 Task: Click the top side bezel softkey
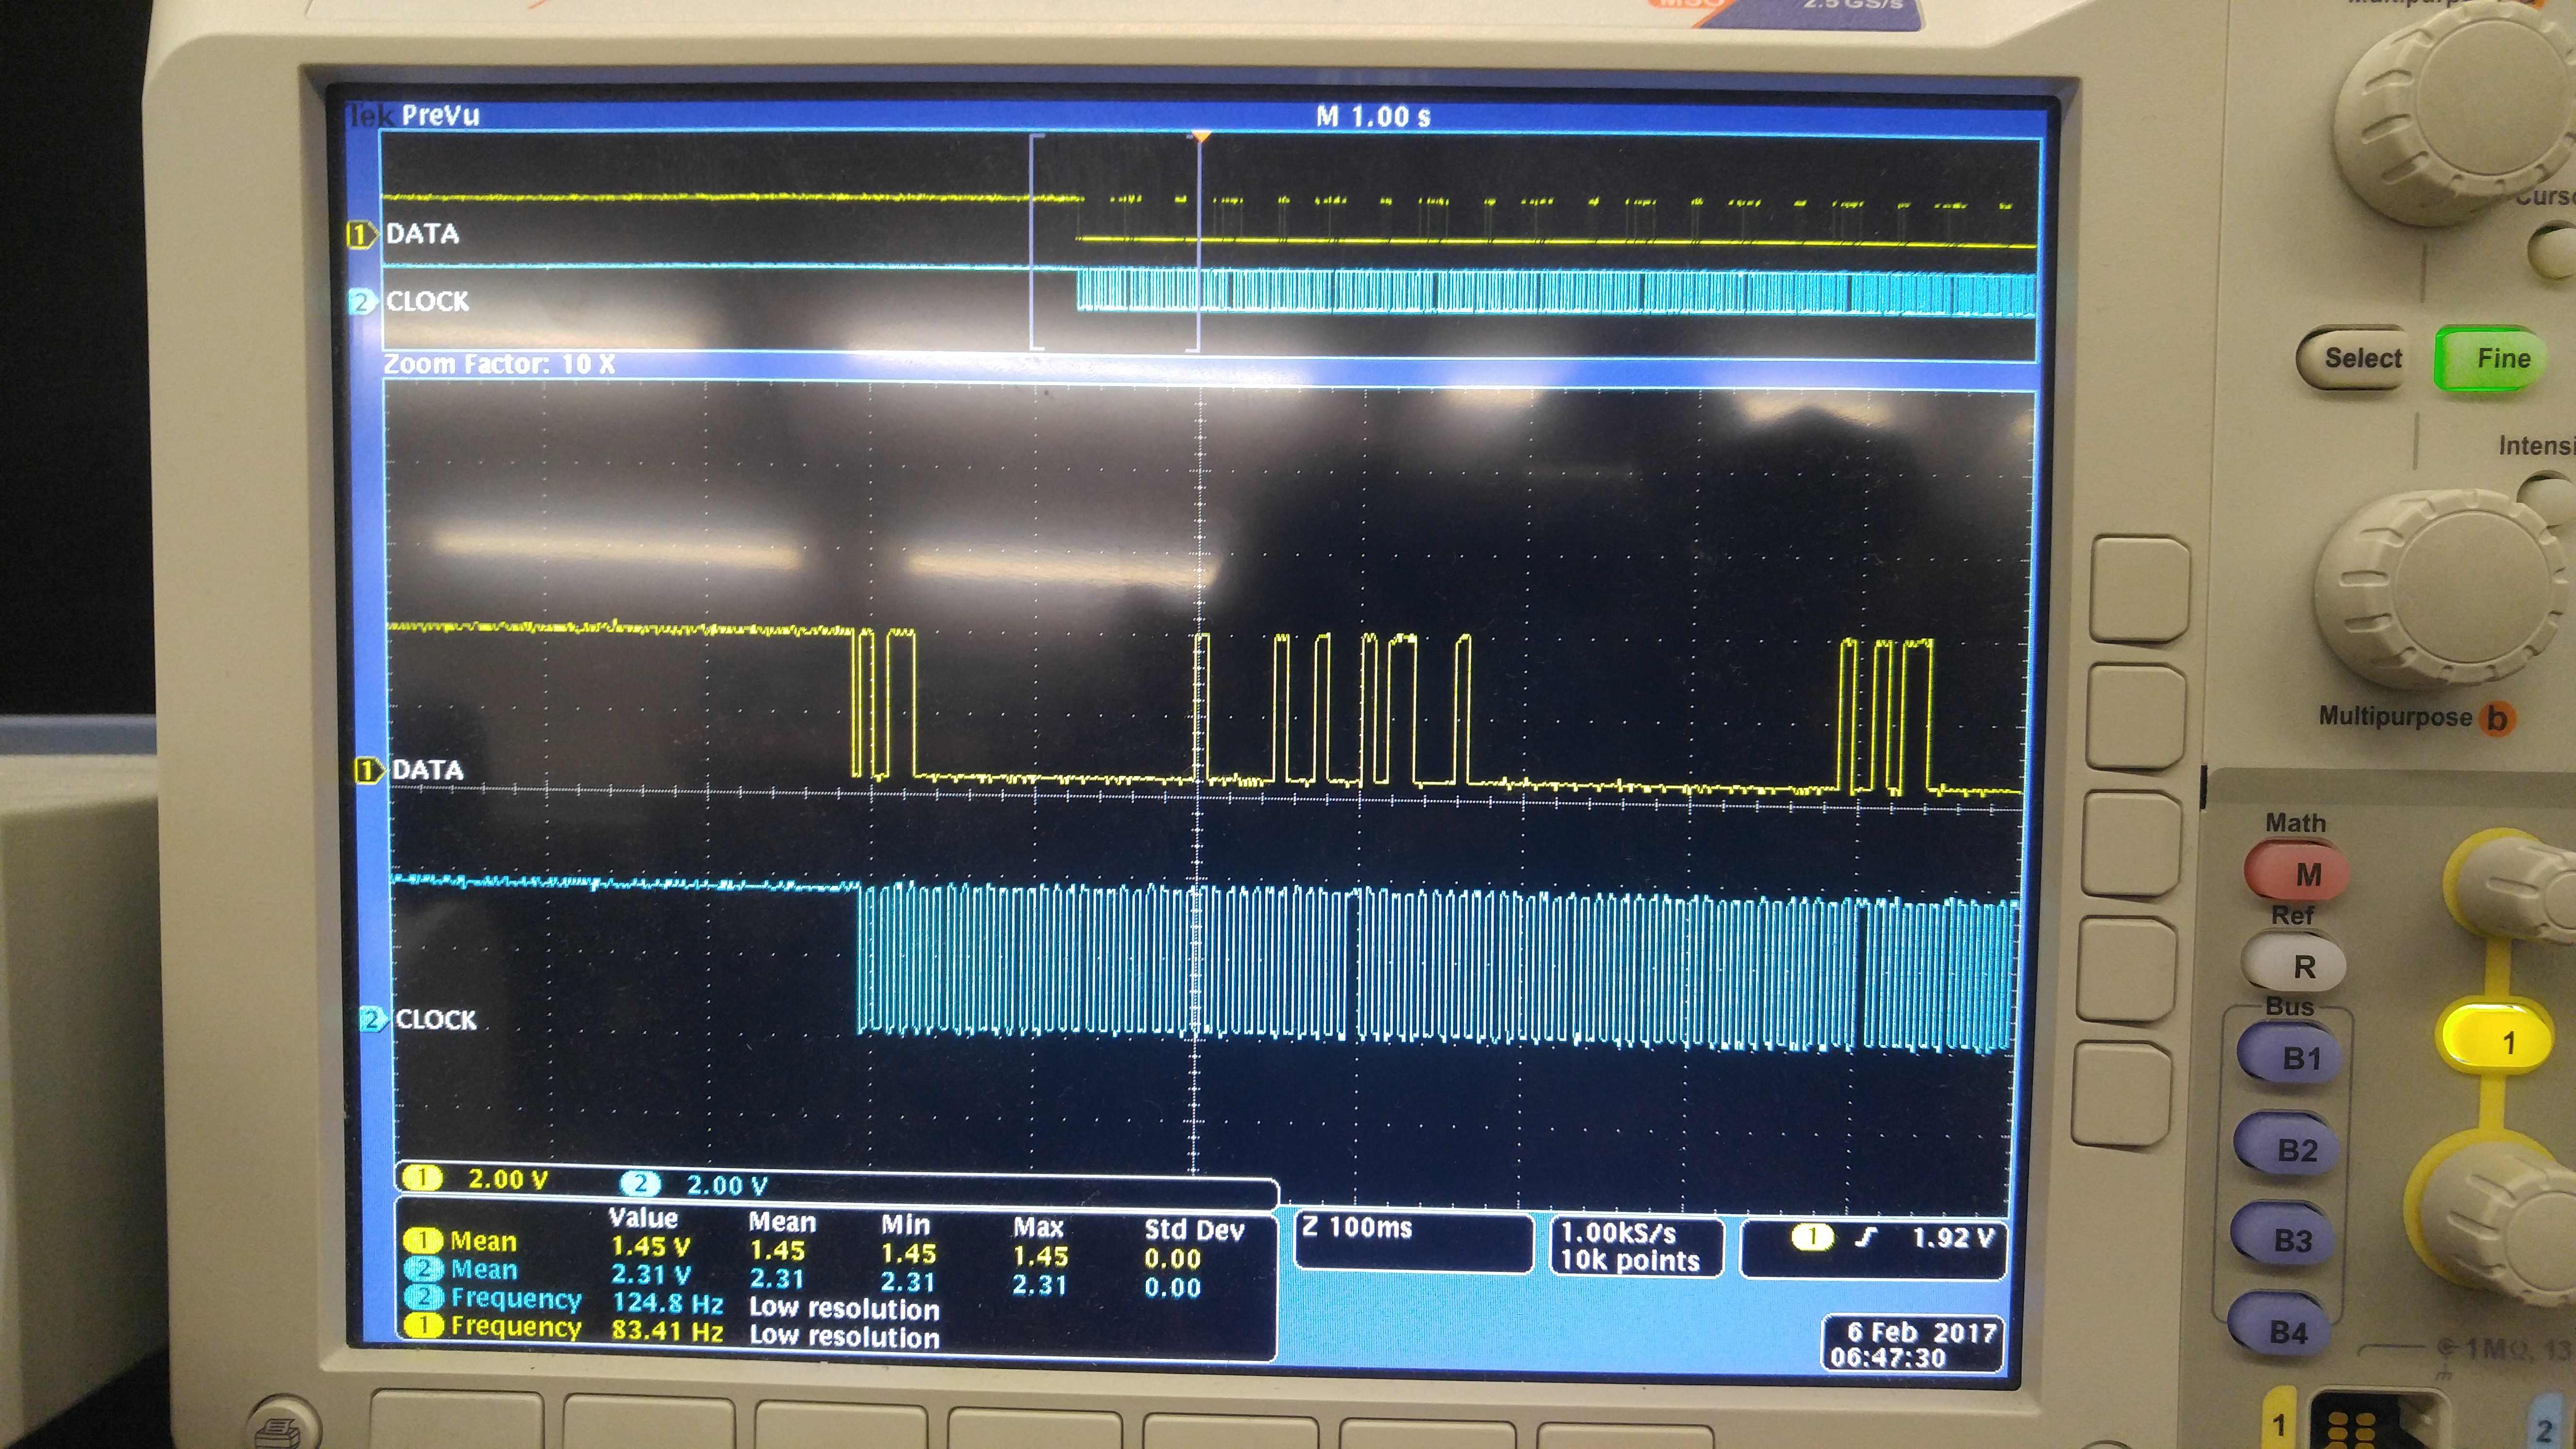[2140, 588]
